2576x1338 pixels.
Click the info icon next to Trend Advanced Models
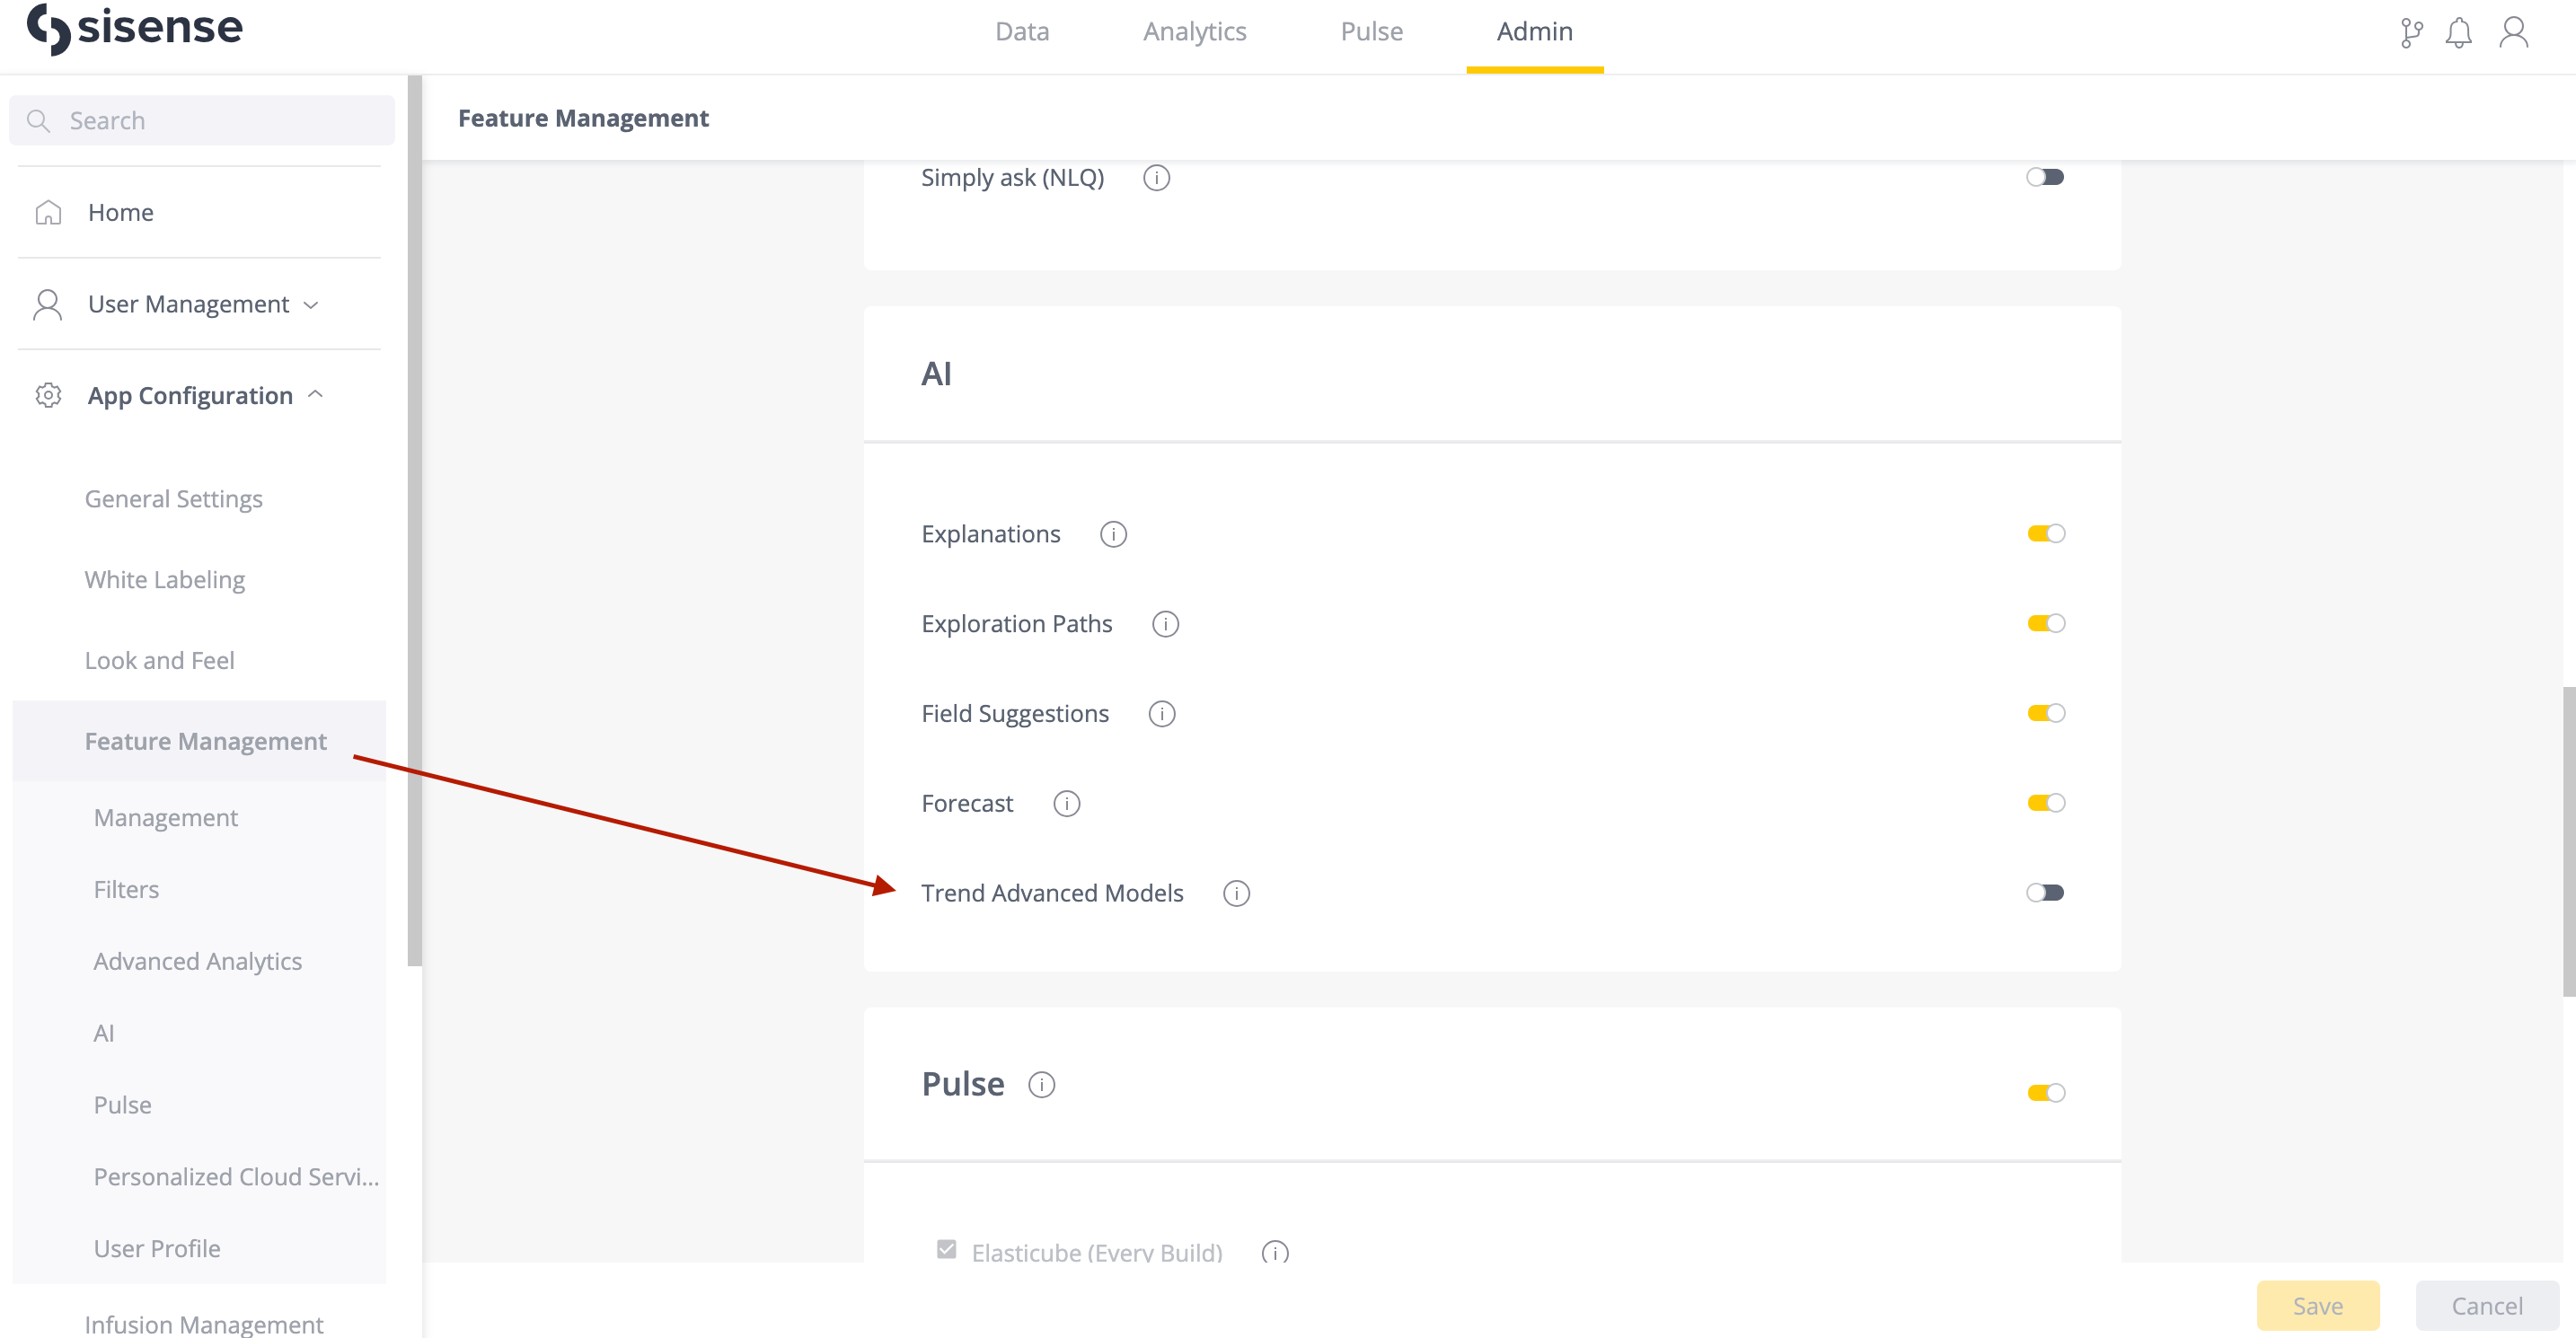pyautogui.click(x=1236, y=893)
